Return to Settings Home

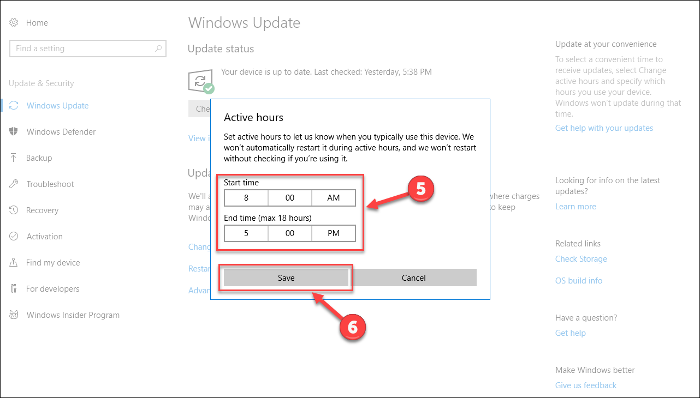click(37, 23)
